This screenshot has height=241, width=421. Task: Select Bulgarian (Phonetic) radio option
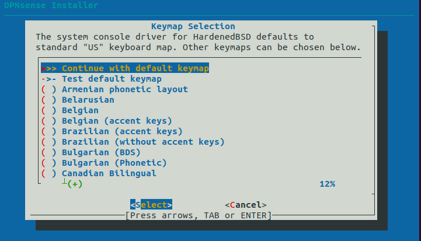[x=104, y=163]
